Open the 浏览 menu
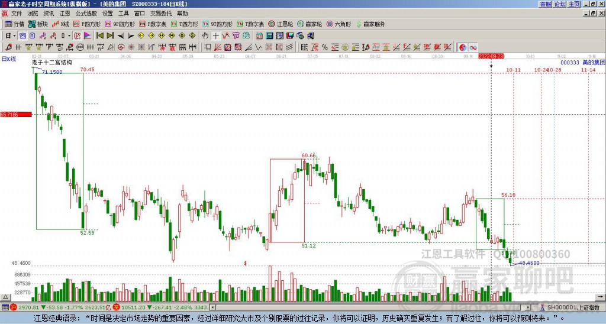This screenshot has width=606, height=324. coord(33,14)
